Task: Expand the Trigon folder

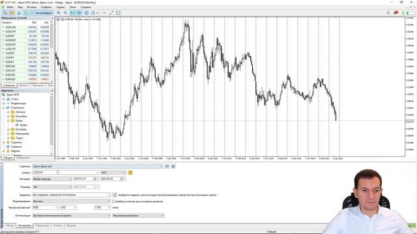Action: click(x=8, y=138)
